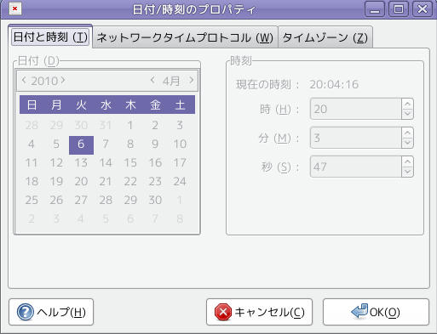Click the 2010 year label

point(44,82)
